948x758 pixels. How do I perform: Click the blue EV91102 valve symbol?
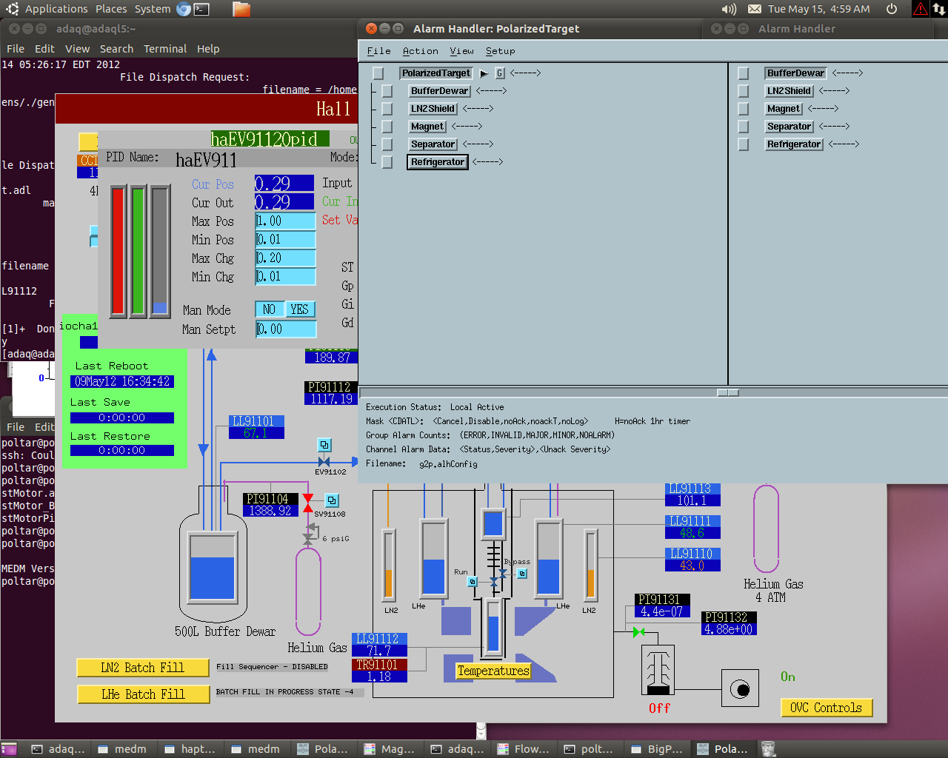324,462
